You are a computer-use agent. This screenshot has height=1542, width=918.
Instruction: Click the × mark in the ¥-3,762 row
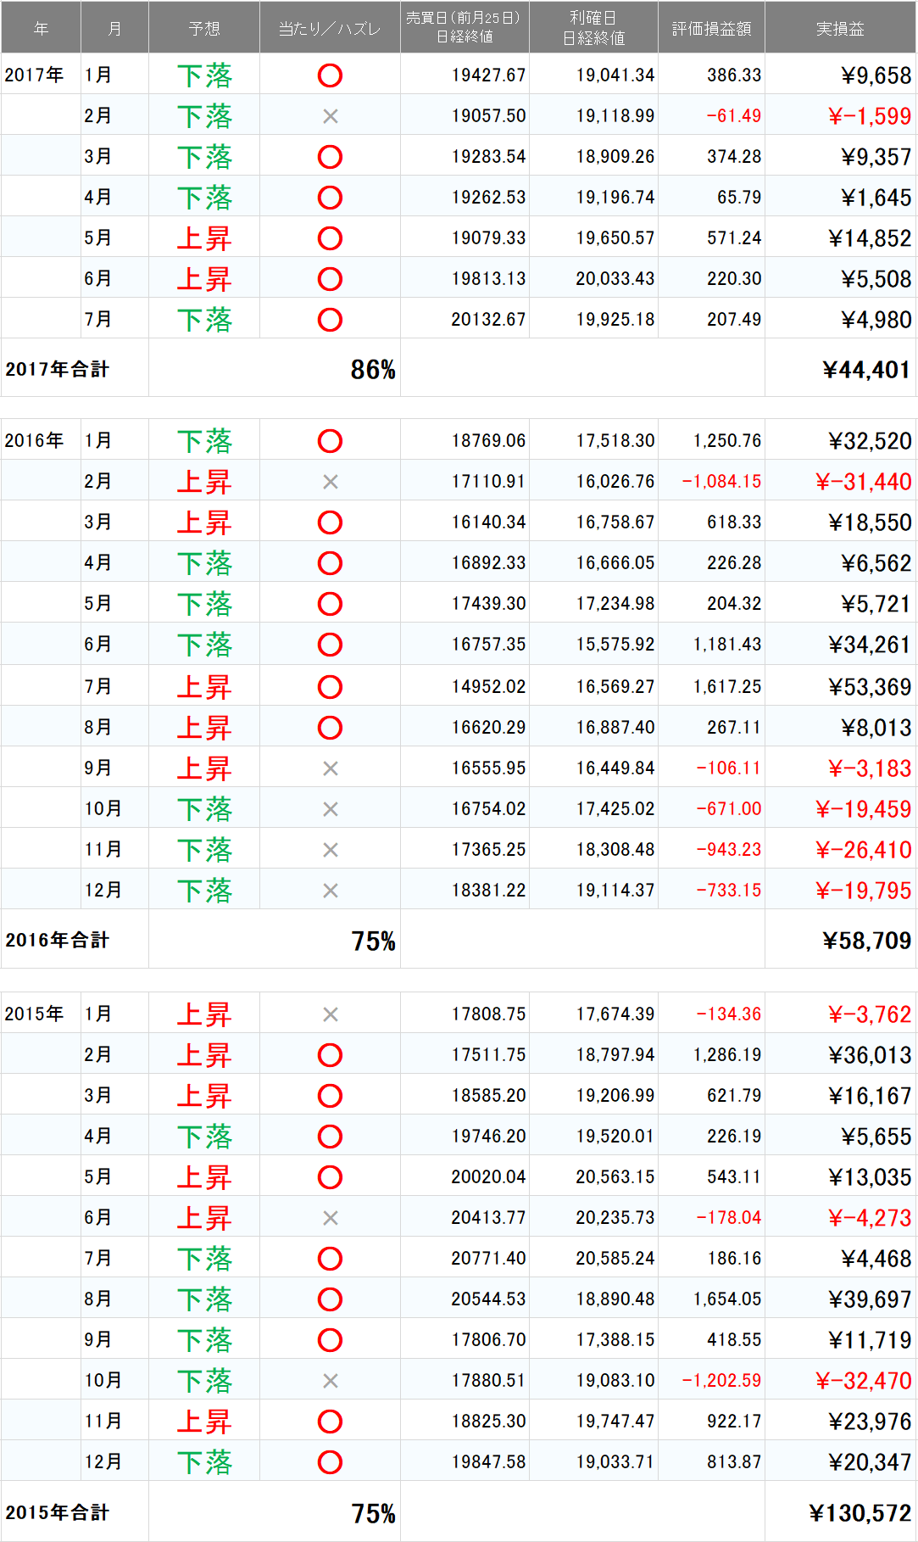tap(331, 1014)
